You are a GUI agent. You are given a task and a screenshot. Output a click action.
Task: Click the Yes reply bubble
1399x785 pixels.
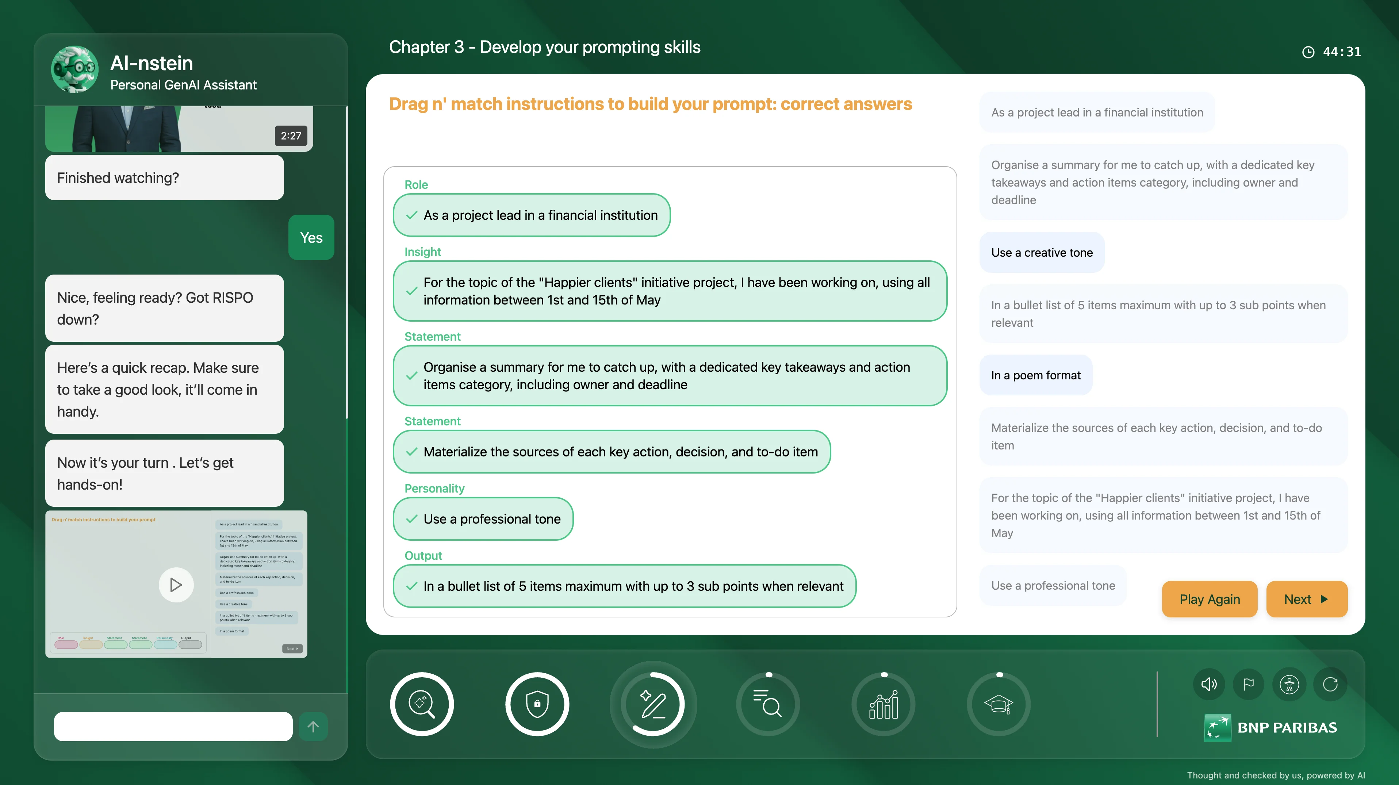click(311, 237)
